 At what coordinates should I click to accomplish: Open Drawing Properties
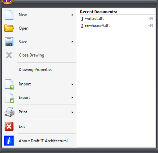[x=39, y=70]
